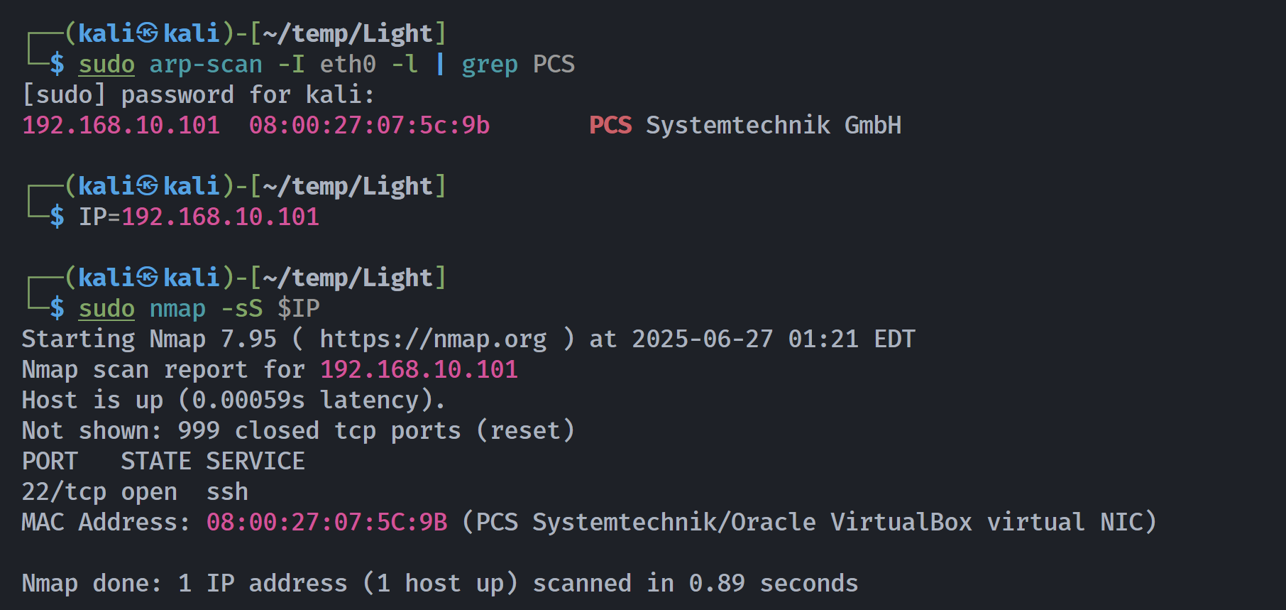Click the underlined sudo before arp-scan
The height and width of the screenshot is (610, 1286).
click(106, 65)
